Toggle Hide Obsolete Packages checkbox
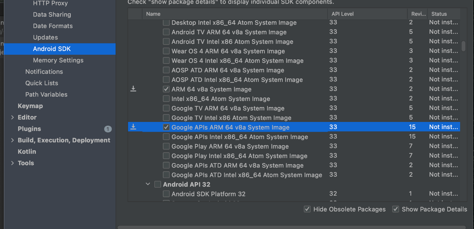Image resolution: width=474 pixels, height=229 pixels. coord(307,209)
